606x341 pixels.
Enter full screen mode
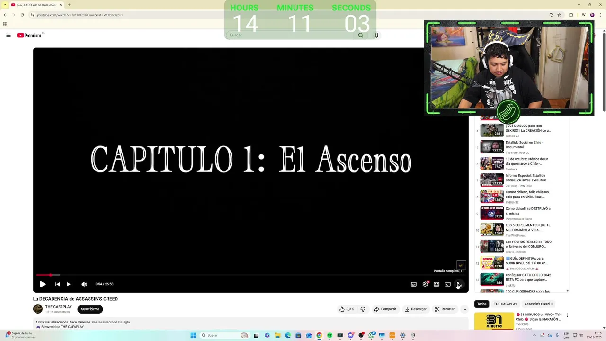pos(459,284)
